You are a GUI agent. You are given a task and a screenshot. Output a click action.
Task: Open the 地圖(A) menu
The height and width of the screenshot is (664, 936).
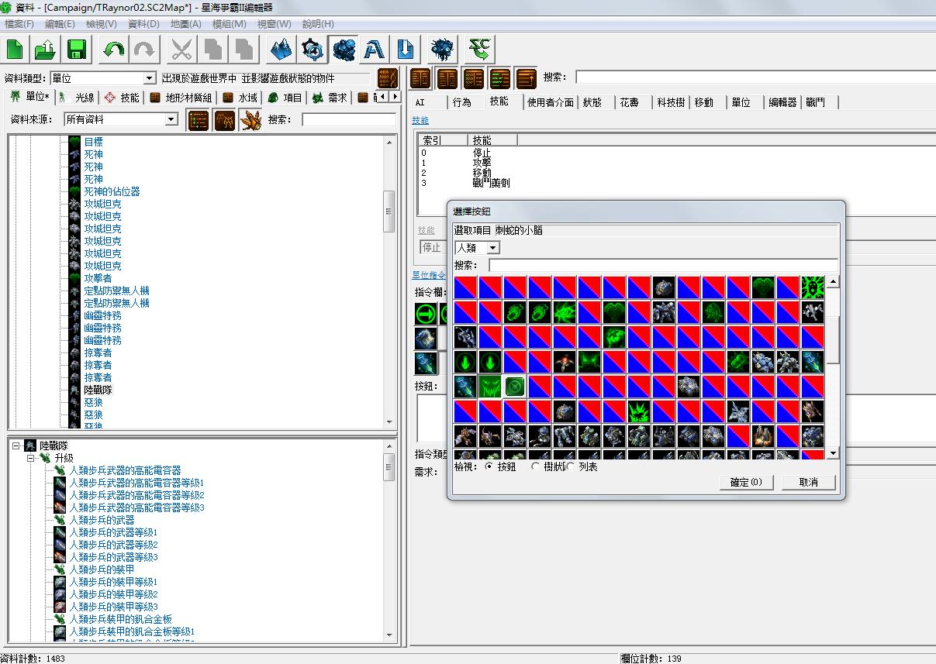click(x=185, y=24)
